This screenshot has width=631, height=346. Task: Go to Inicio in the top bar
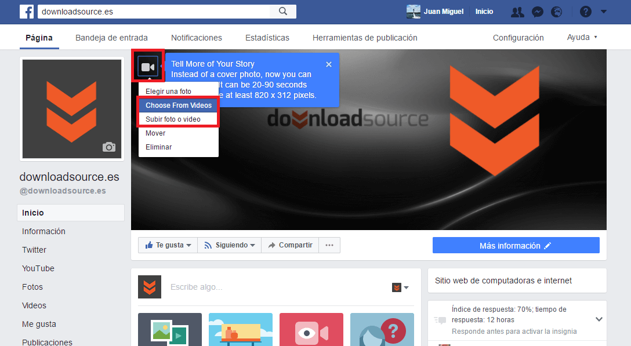(484, 12)
